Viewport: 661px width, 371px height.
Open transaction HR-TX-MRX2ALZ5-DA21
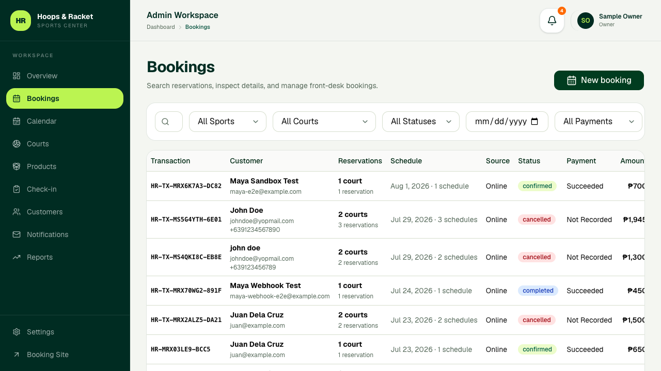point(186,320)
